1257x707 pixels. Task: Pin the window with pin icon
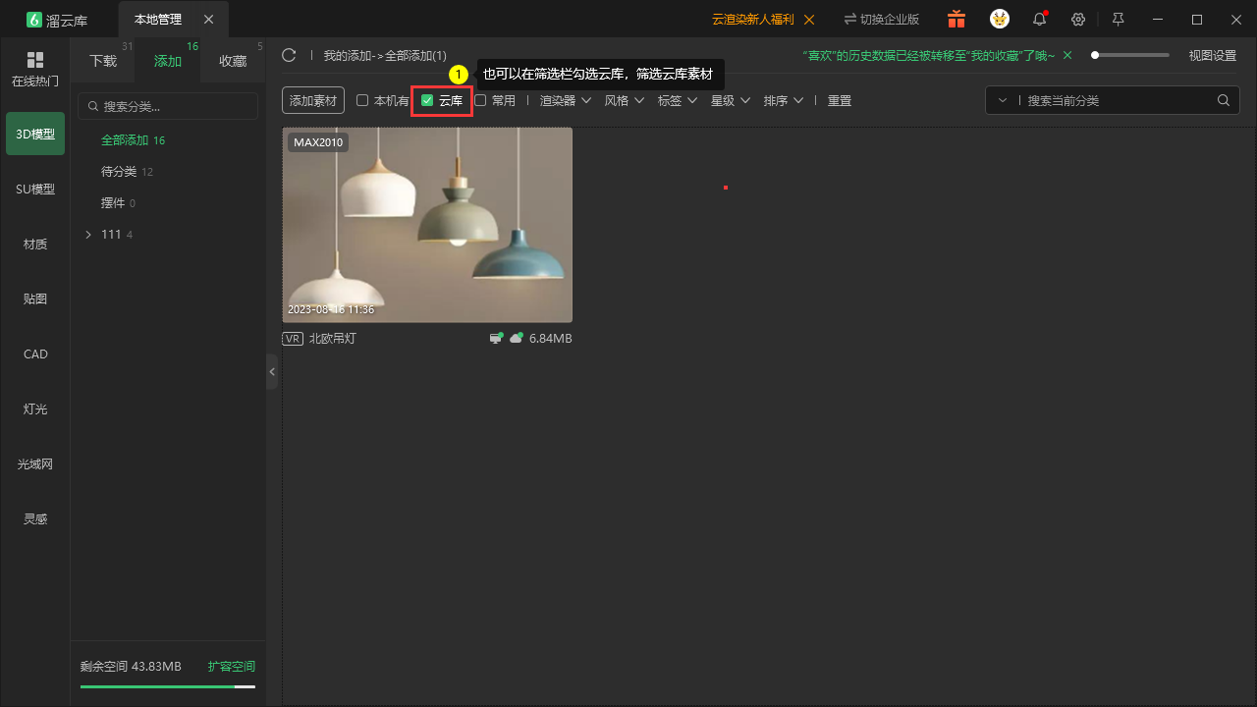1118,20
